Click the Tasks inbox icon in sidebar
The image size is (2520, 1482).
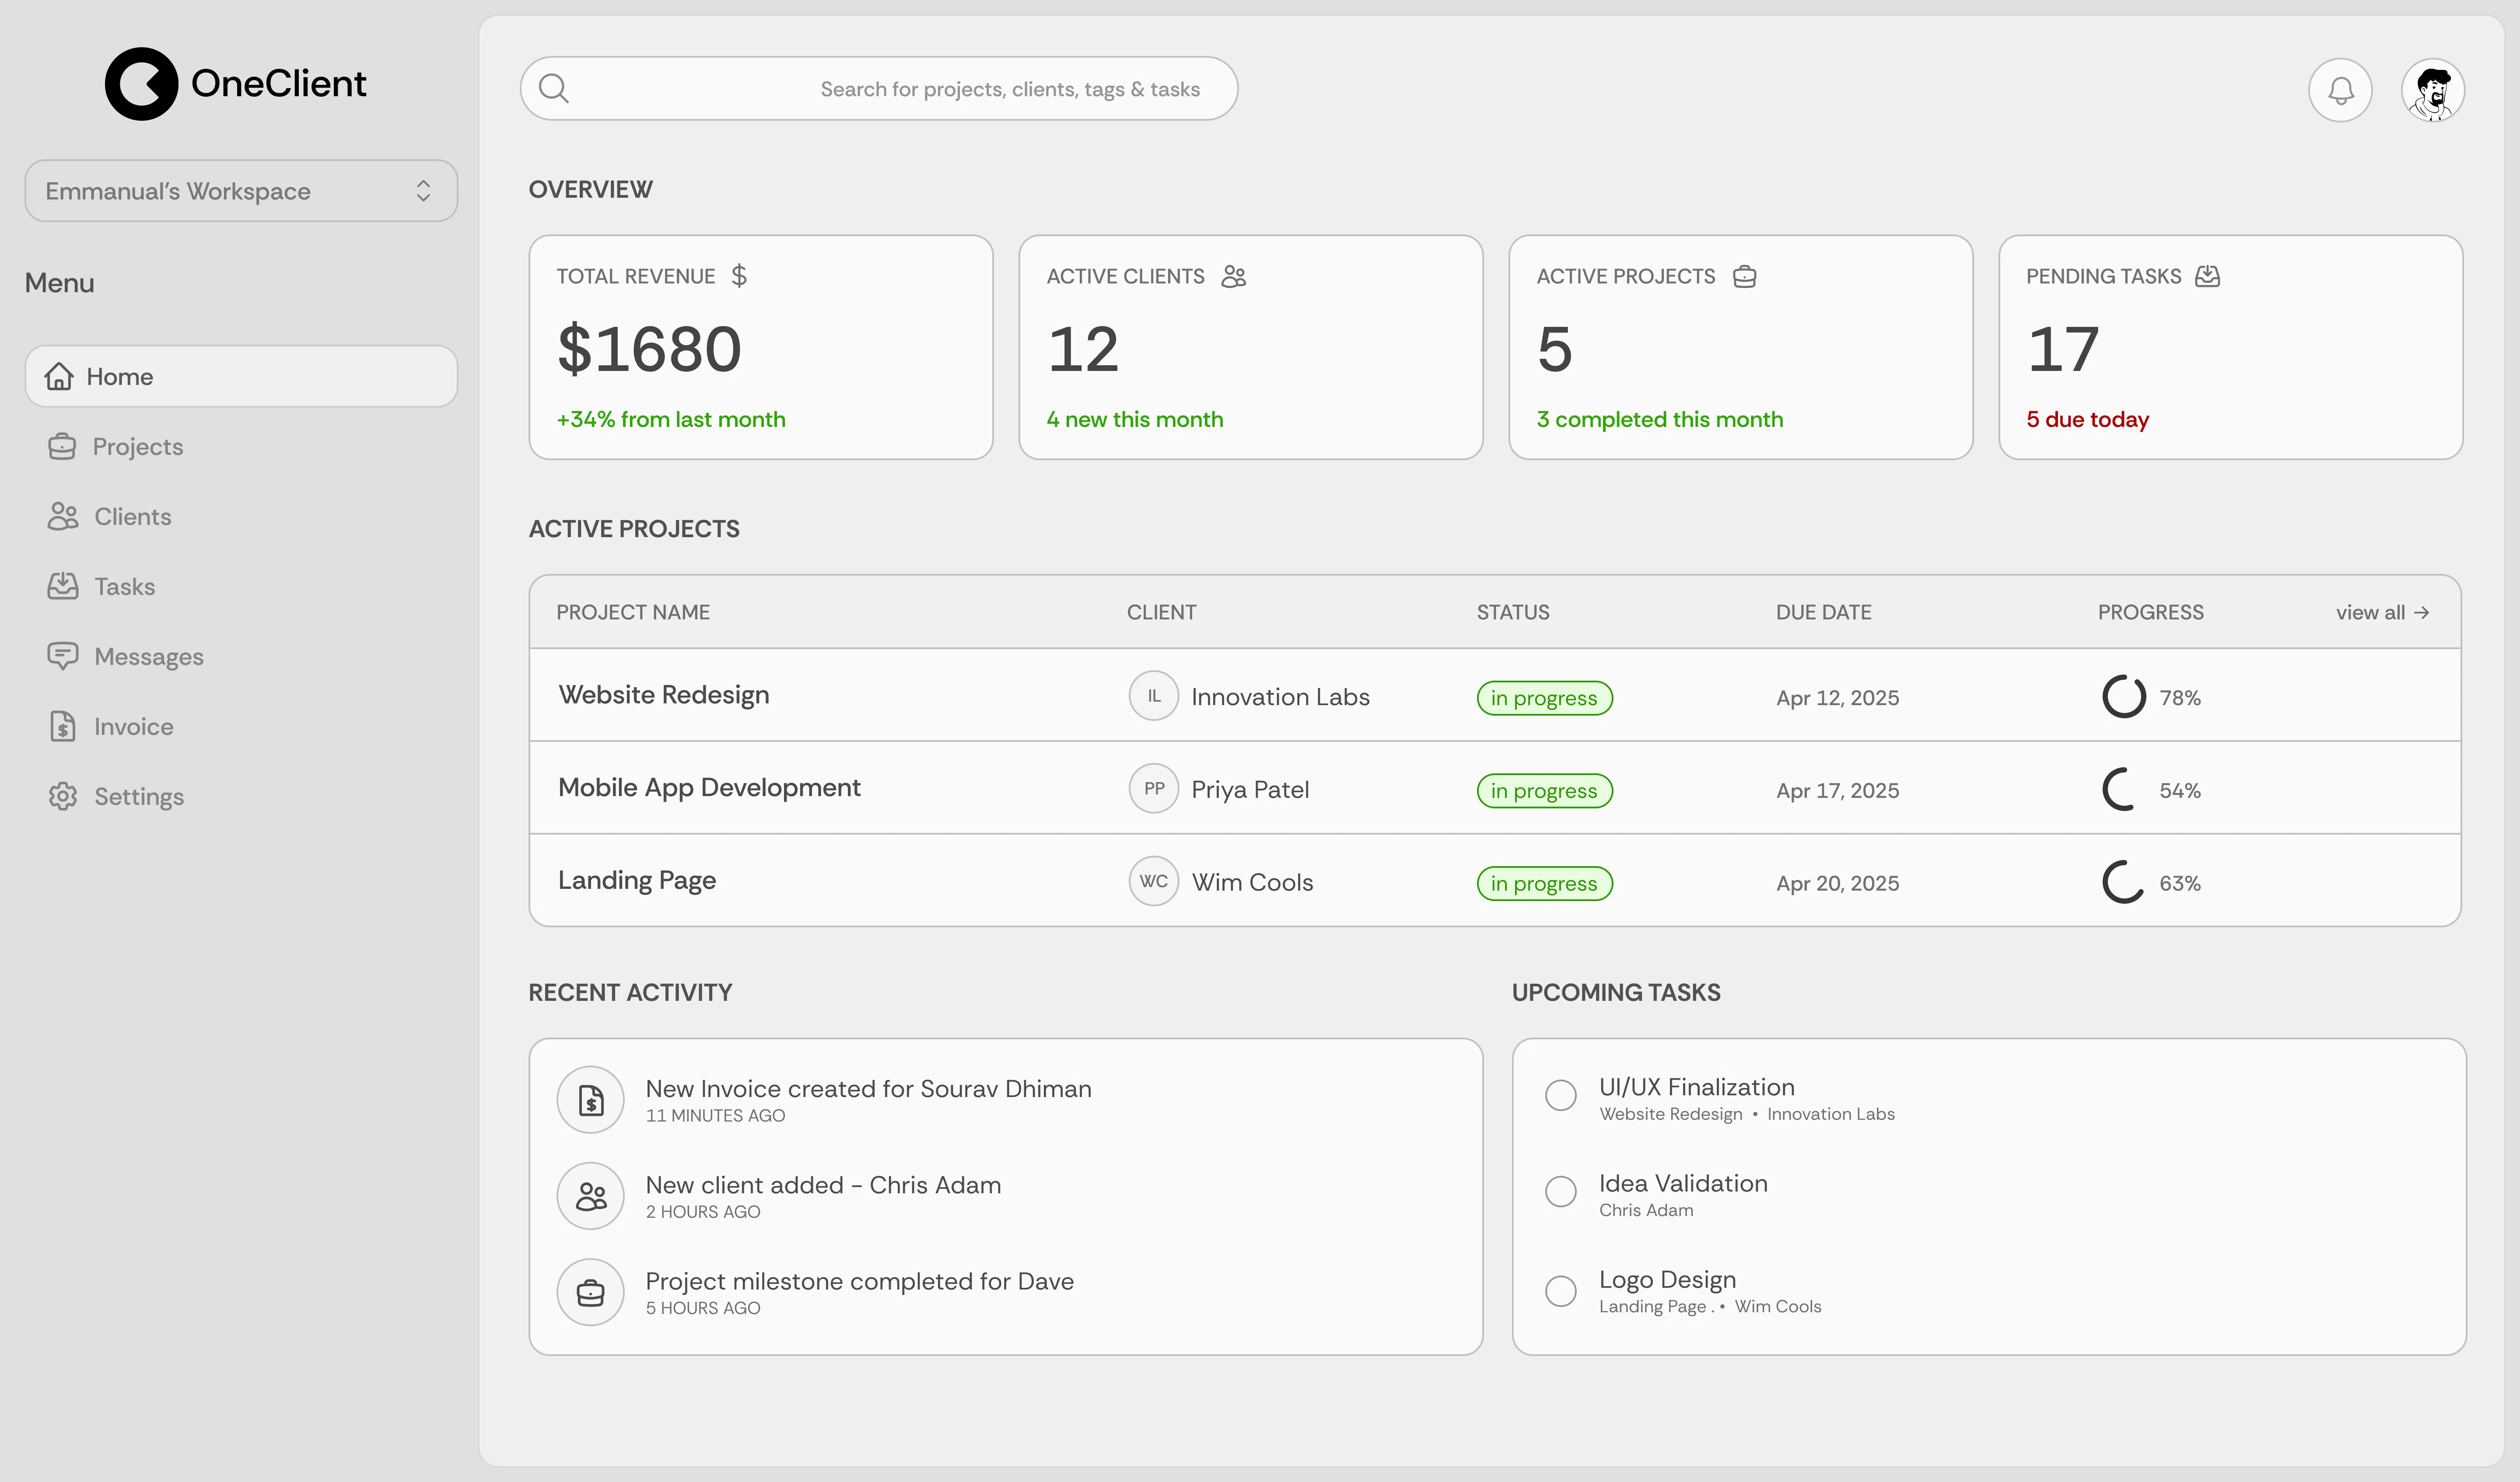pos(63,586)
